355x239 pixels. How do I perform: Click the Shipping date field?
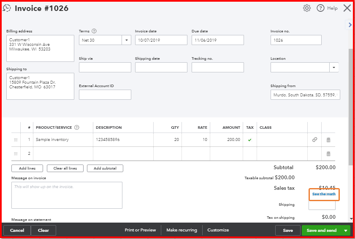[161, 67]
